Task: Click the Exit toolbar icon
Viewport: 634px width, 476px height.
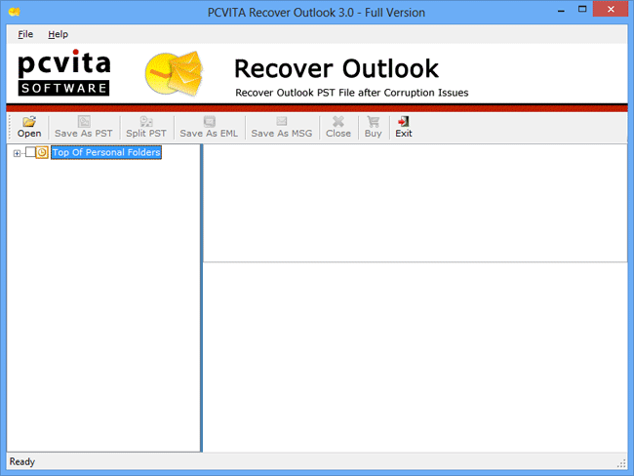Action: [x=404, y=122]
